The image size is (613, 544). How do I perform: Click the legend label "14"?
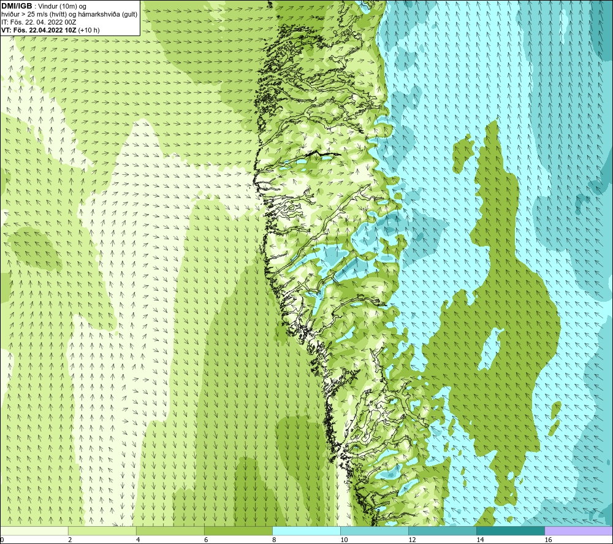tap(480, 540)
